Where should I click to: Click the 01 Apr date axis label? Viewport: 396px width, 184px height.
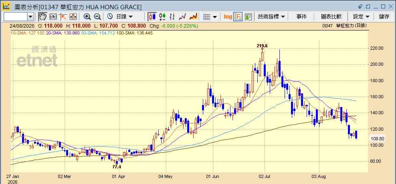(x=119, y=176)
